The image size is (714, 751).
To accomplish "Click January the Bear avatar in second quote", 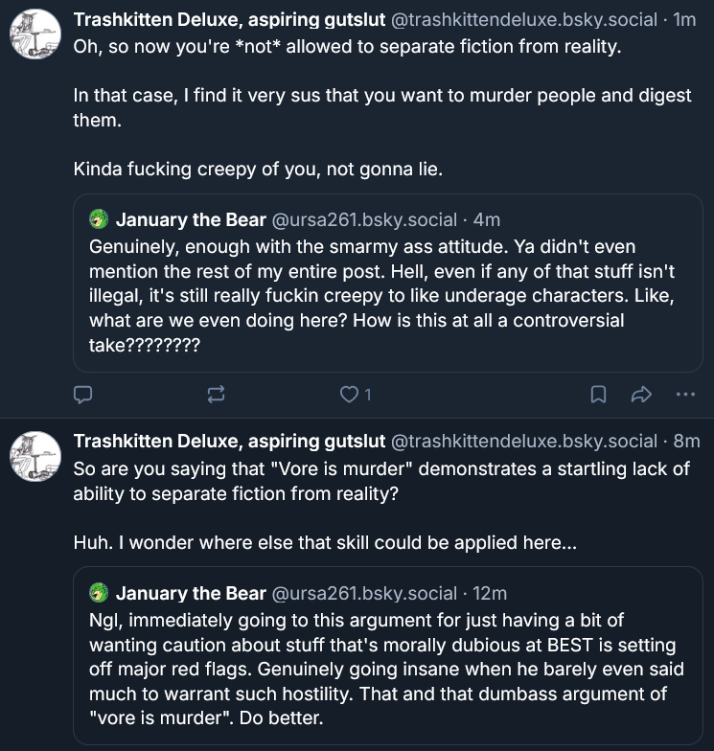I will coord(100,593).
